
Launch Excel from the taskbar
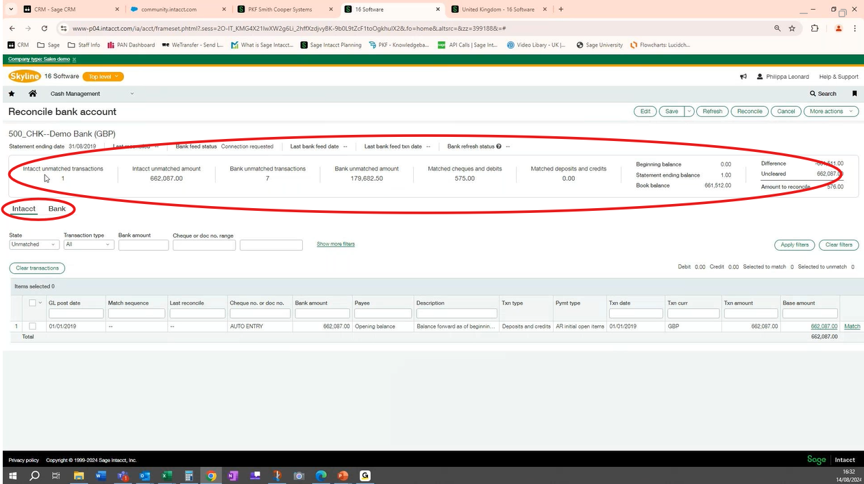pos(166,476)
